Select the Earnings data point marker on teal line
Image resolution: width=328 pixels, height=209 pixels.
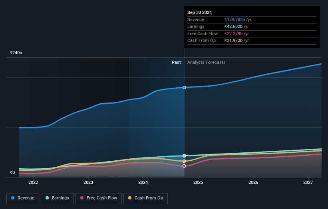184,156
